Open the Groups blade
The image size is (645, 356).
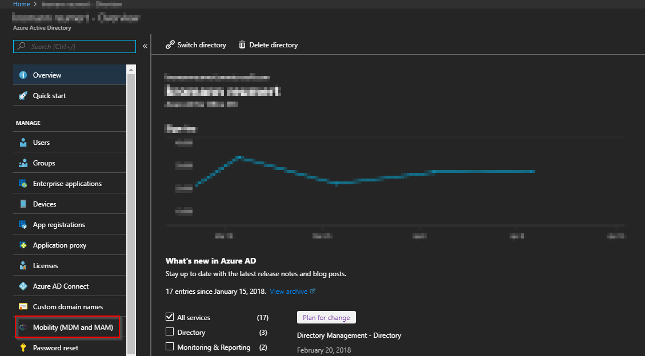(x=70, y=163)
